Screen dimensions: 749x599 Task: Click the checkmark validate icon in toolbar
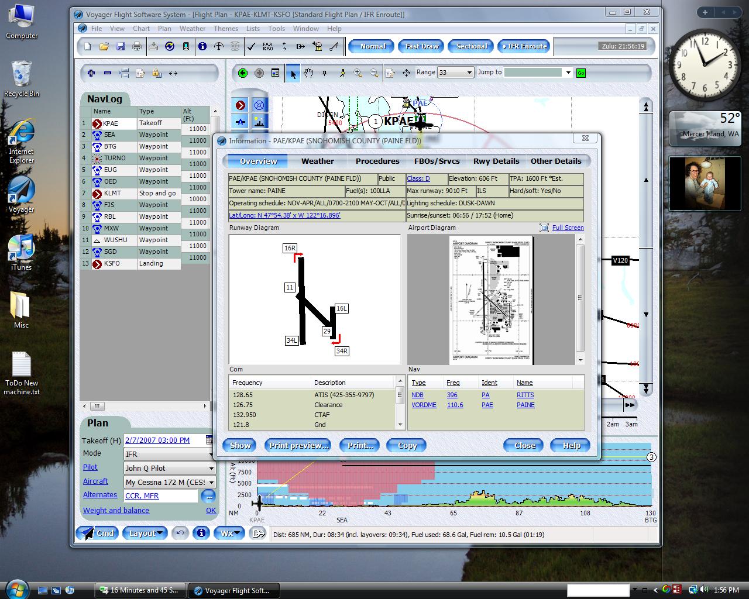point(252,46)
